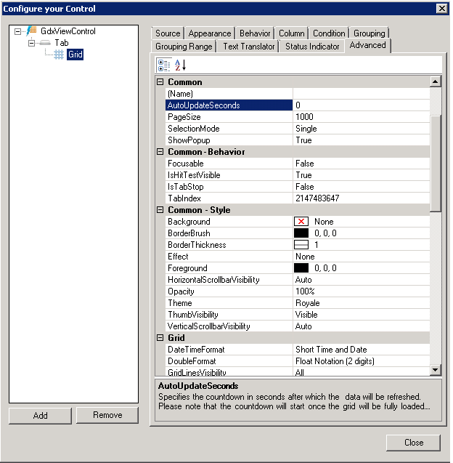Click the Add button
The height and width of the screenshot is (463, 453).
click(x=41, y=415)
